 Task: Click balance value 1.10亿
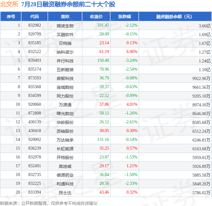[x=204, y=70]
